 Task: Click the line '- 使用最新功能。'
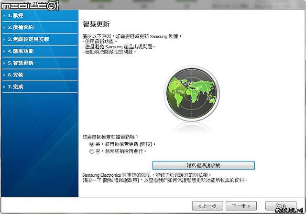100,41
